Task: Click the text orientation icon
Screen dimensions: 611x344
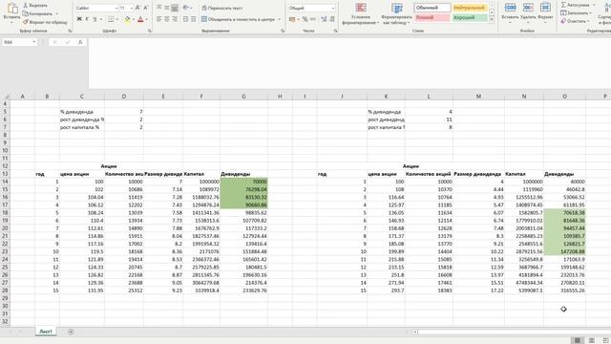Action: tap(186, 8)
